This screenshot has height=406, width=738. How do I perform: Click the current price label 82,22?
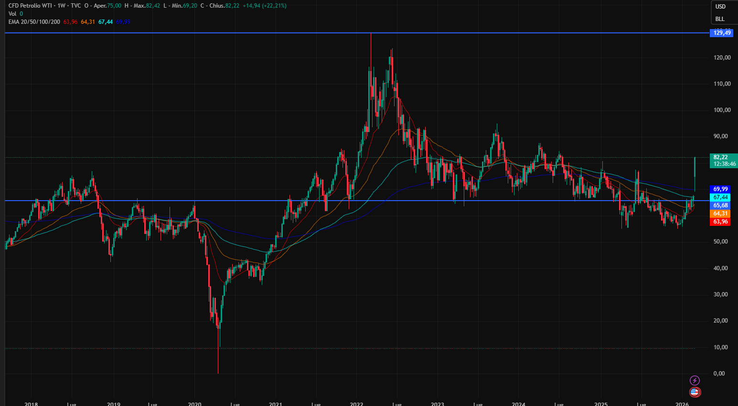pos(721,157)
